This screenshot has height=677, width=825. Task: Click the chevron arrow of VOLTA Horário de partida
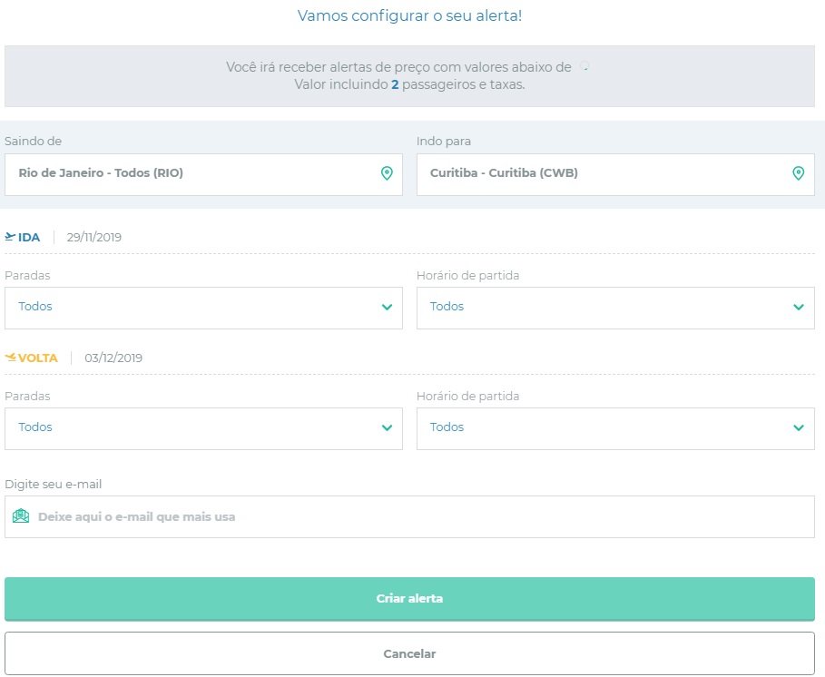[798, 427]
